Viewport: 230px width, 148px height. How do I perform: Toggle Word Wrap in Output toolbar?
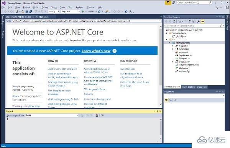[102, 115]
